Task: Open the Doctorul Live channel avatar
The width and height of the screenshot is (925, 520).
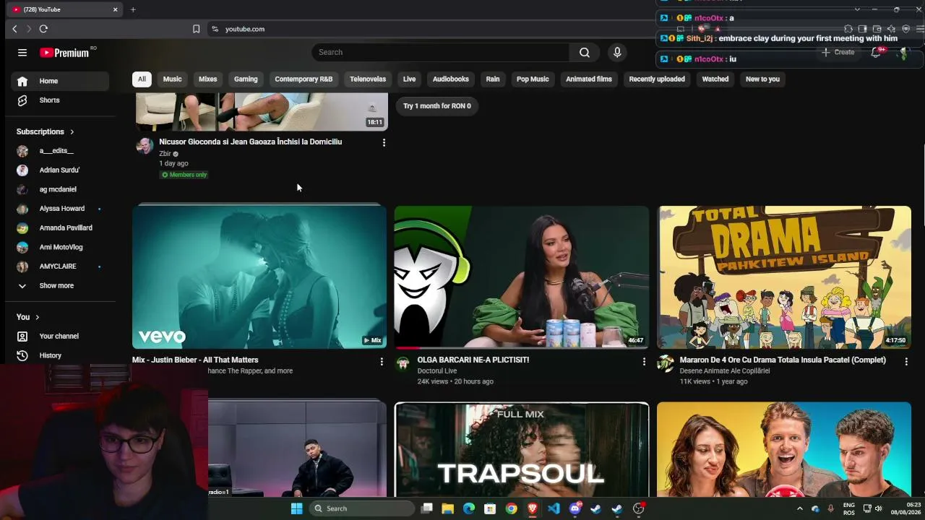Action: (x=403, y=364)
